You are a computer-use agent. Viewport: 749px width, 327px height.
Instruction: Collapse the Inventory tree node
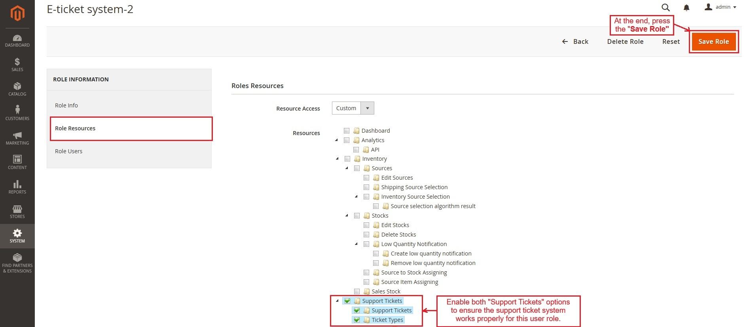337,159
